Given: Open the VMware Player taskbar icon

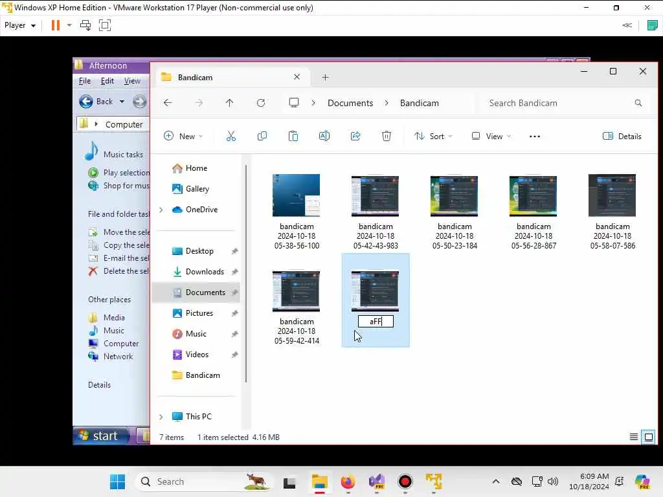Looking at the screenshot, I should (x=434, y=481).
